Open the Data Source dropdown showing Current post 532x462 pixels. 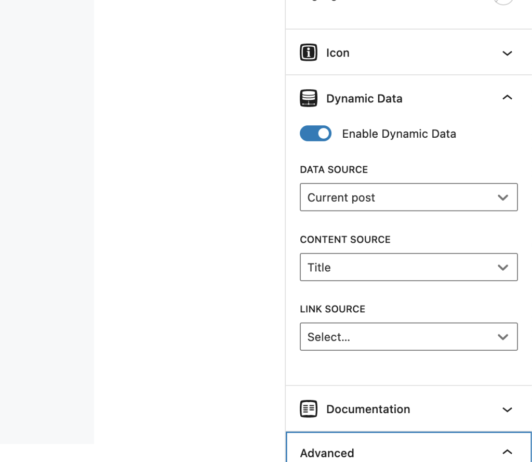click(x=408, y=197)
